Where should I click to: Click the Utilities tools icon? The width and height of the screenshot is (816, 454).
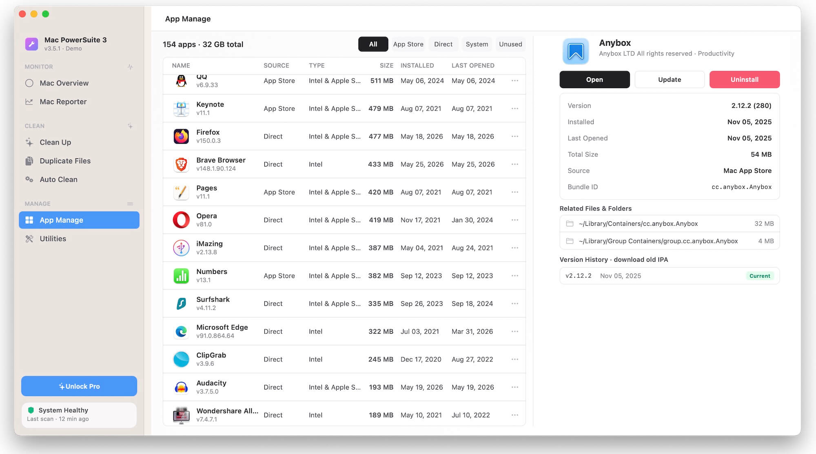[x=29, y=238]
